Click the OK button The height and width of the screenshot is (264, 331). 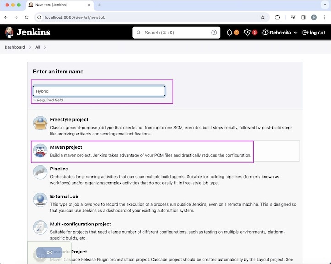(49, 253)
